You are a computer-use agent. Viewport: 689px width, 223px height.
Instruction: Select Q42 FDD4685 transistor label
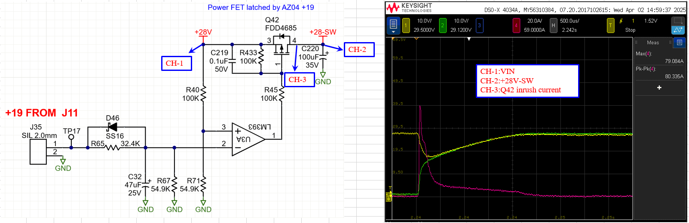[281, 24]
